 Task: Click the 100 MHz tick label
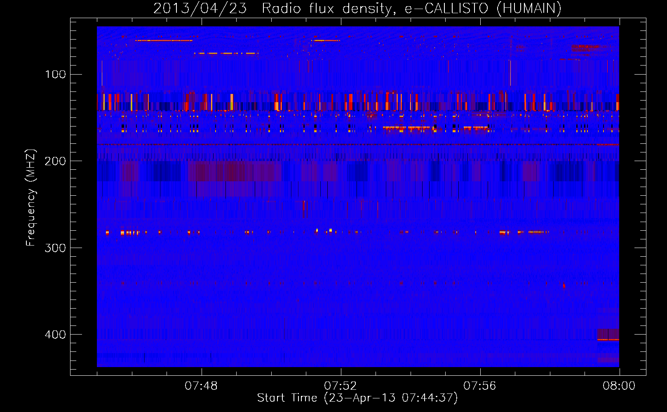click(x=55, y=74)
